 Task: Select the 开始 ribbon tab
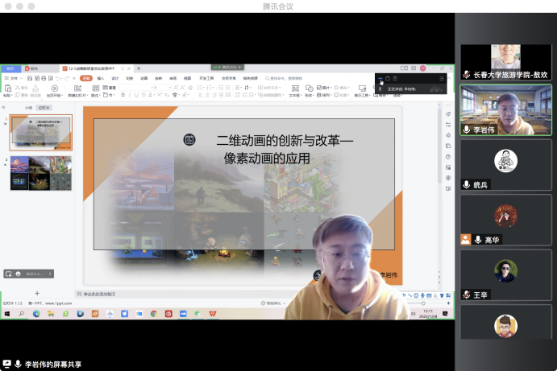[86, 78]
